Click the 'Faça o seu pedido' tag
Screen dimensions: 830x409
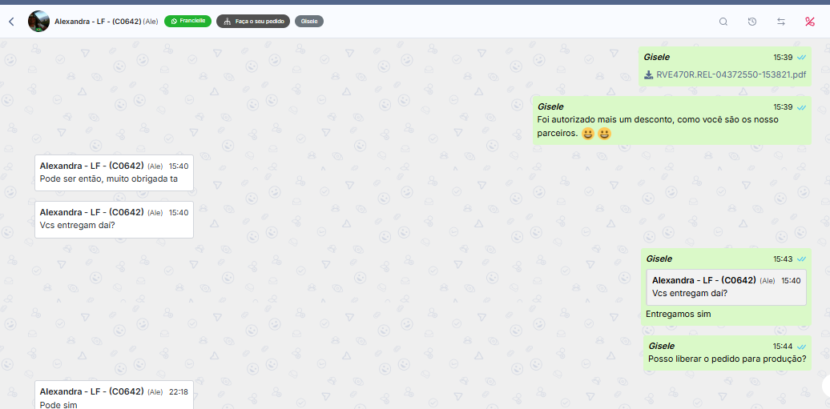pos(252,22)
